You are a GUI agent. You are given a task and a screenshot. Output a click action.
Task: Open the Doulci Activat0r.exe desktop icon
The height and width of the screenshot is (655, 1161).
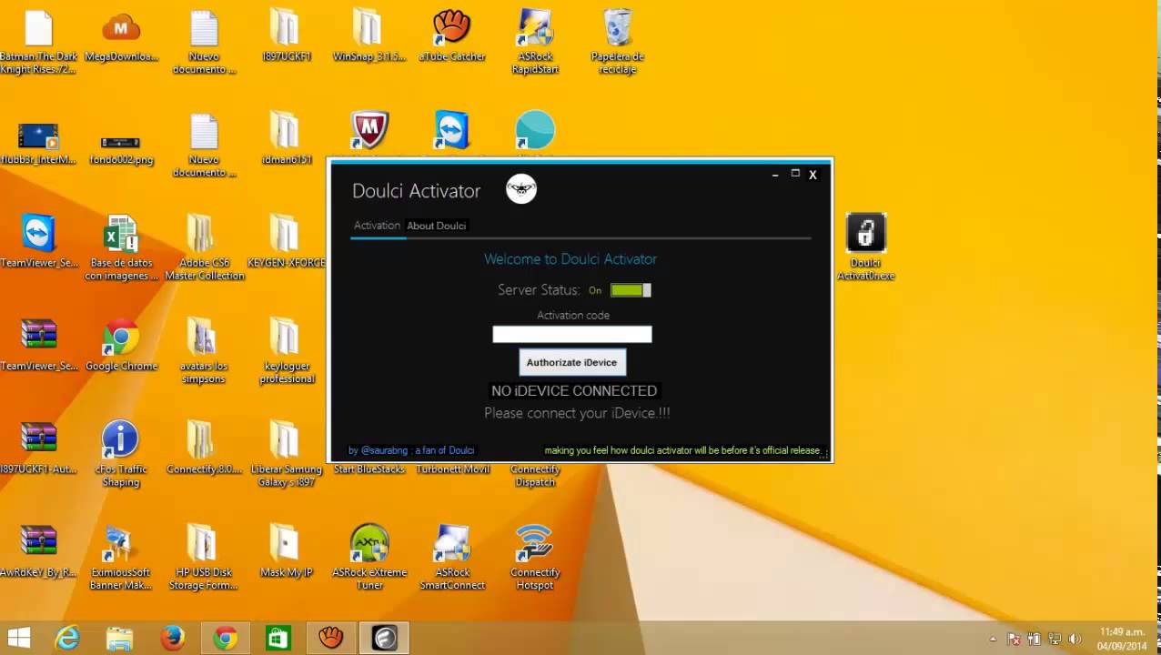click(x=865, y=245)
